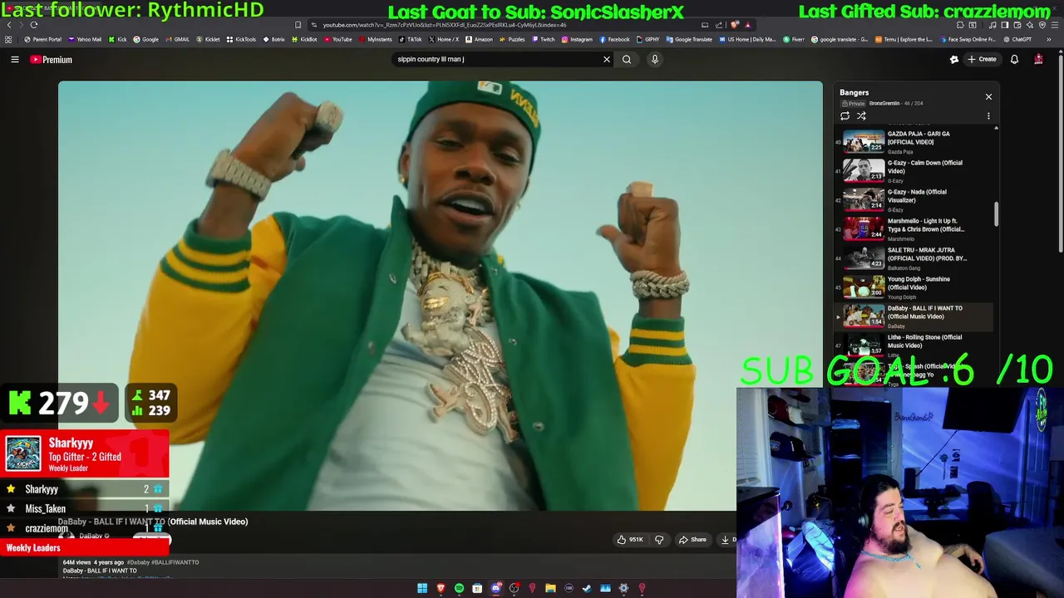Toggle shuffle playlist
Screen dimensions: 1064x598
tap(861, 116)
